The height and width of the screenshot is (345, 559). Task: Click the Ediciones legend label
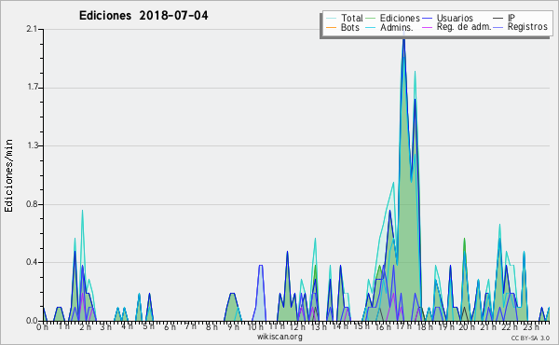pyautogui.click(x=400, y=18)
